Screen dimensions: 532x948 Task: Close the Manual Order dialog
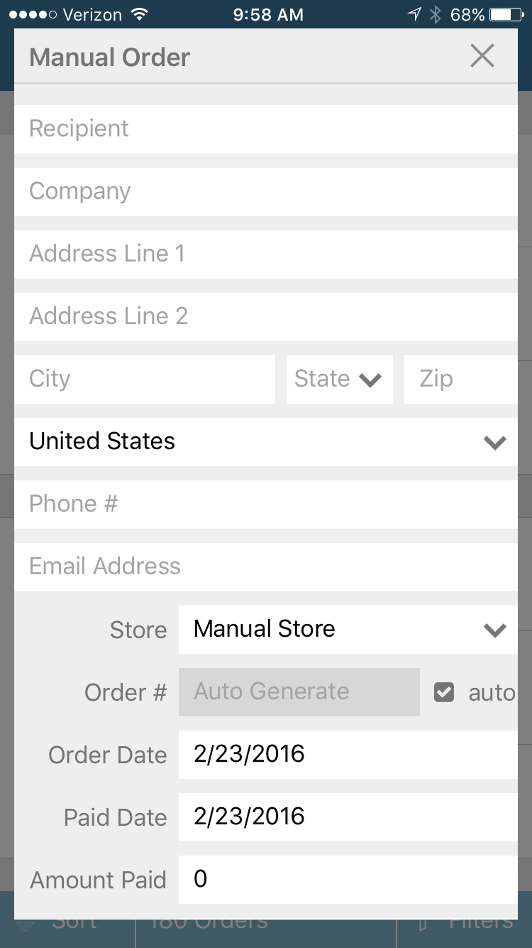click(x=482, y=56)
